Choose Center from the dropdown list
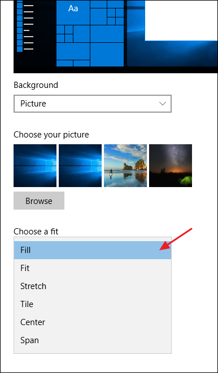The width and height of the screenshot is (218, 373). (x=93, y=322)
